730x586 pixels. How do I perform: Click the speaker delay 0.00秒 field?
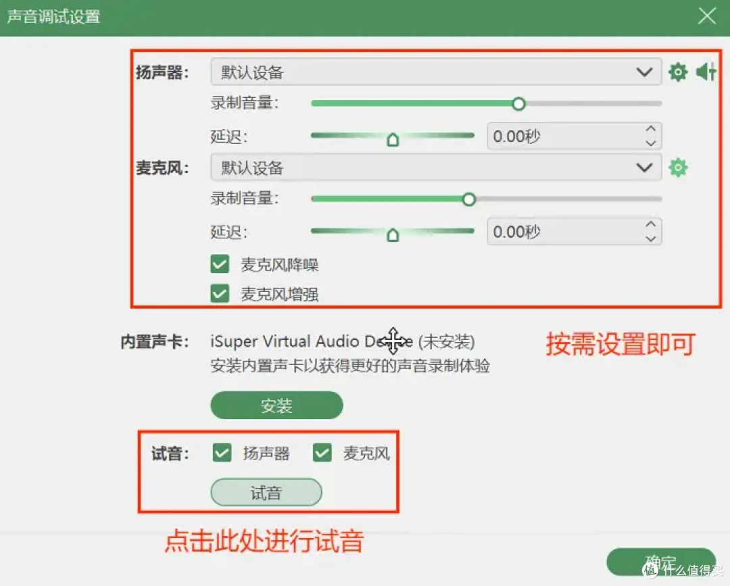click(x=574, y=136)
